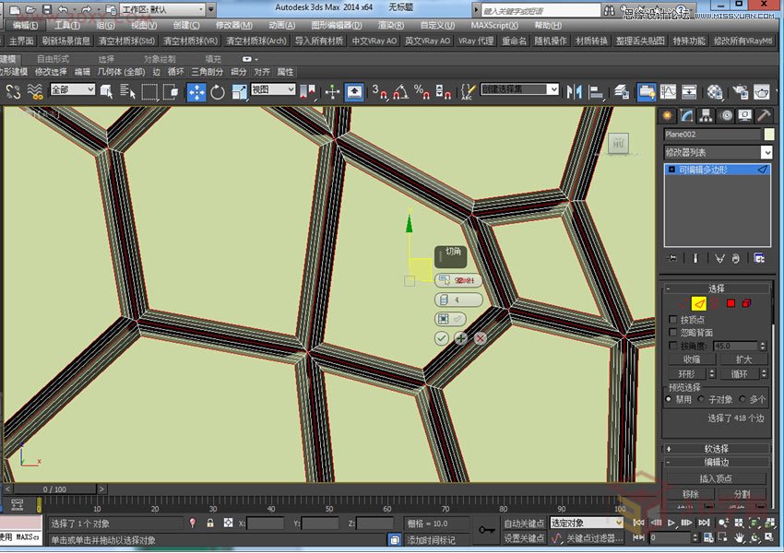The width and height of the screenshot is (784, 553).
Task: Click Make Unique icon below modifier stack
Action: point(719,258)
